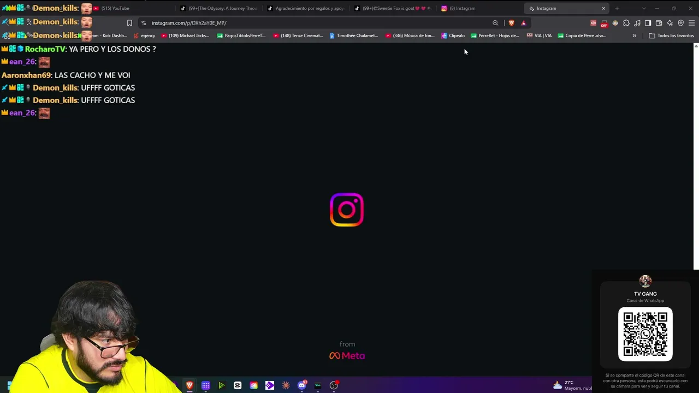Open the Clipealo bookmark
Viewport: 699px width, 393px height.
[x=453, y=35]
